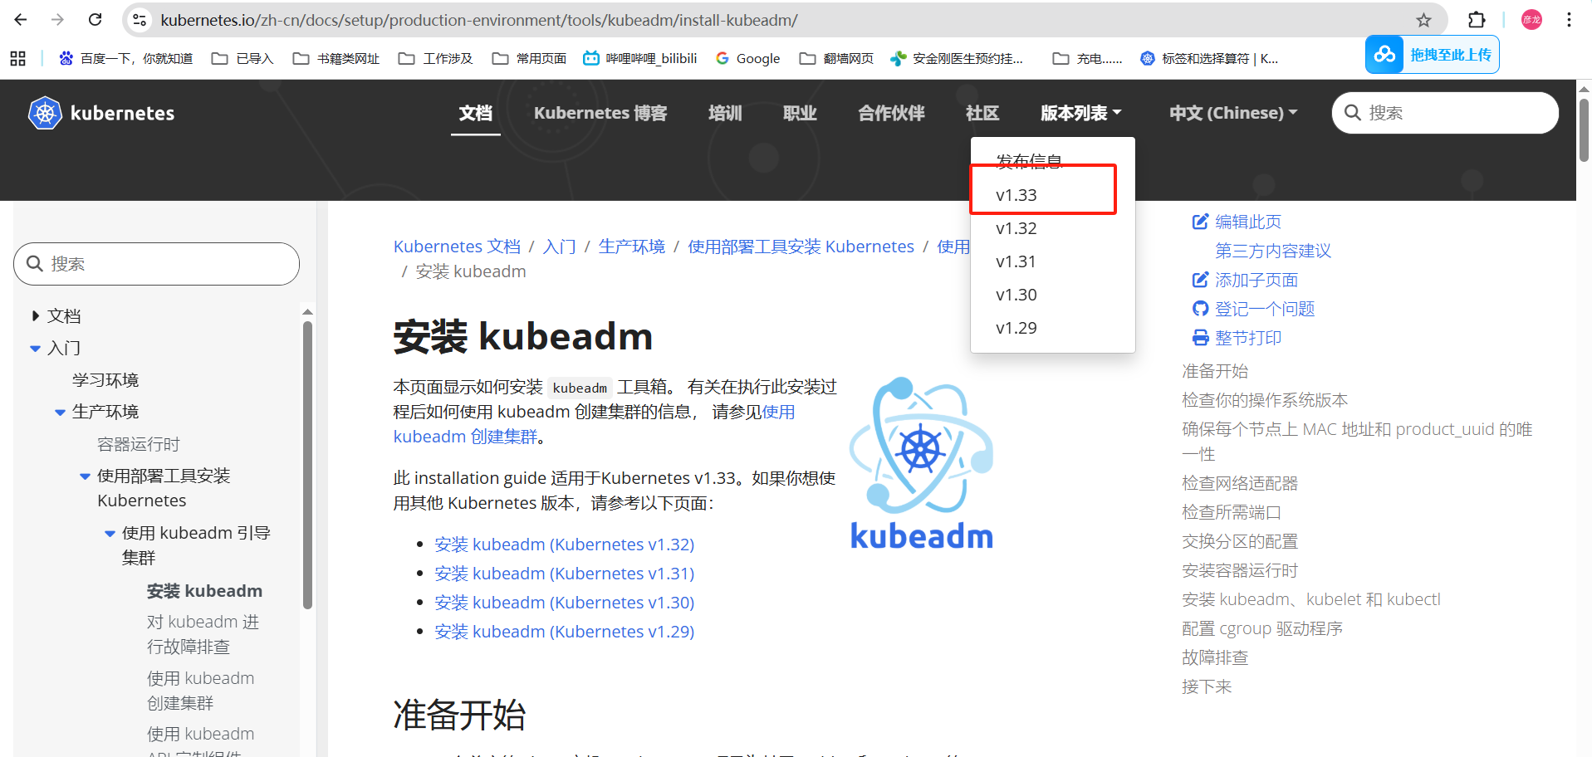Image resolution: width=1592 pixels, height=757 pixels.
Task: Click the kubeadm logo image
Action: pos(922,464)
